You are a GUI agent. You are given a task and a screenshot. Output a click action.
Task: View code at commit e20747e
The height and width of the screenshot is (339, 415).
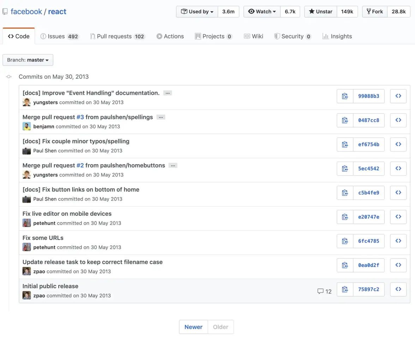[x=398, y=217]
